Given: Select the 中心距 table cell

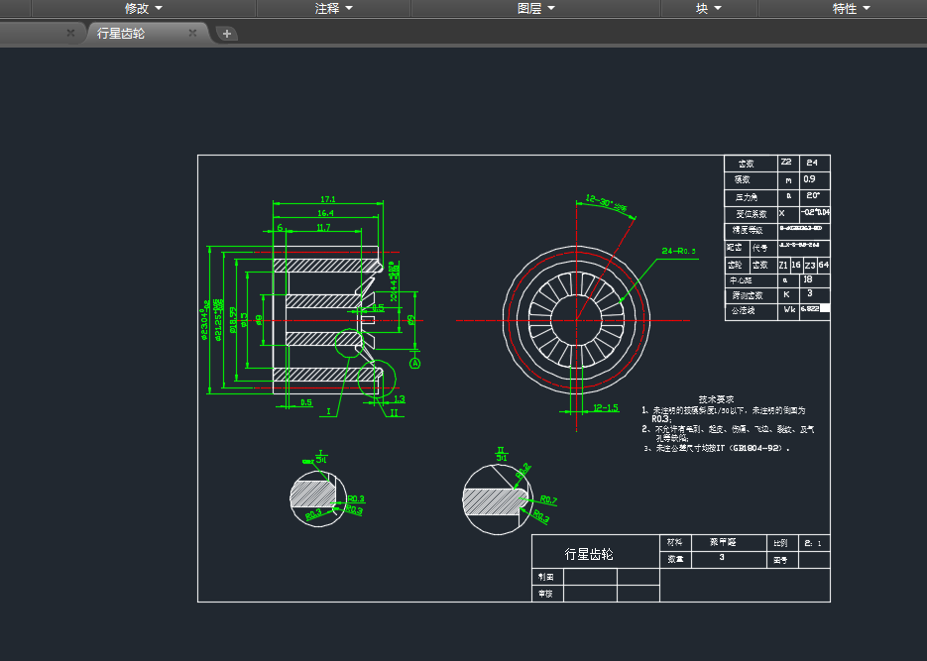Looking at the screenshot, I should click(x=751, y=280).
